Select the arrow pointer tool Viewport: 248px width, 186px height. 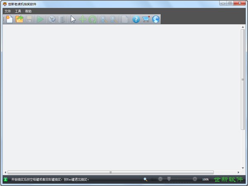(x=73, y=19)
